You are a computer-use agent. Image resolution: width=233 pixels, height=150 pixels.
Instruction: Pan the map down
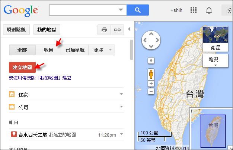(151, 46)
